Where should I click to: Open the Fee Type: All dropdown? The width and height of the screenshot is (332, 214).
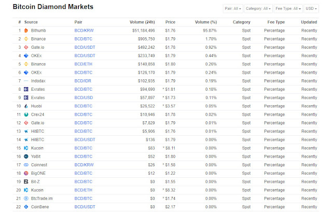click(x=288, y=9)
